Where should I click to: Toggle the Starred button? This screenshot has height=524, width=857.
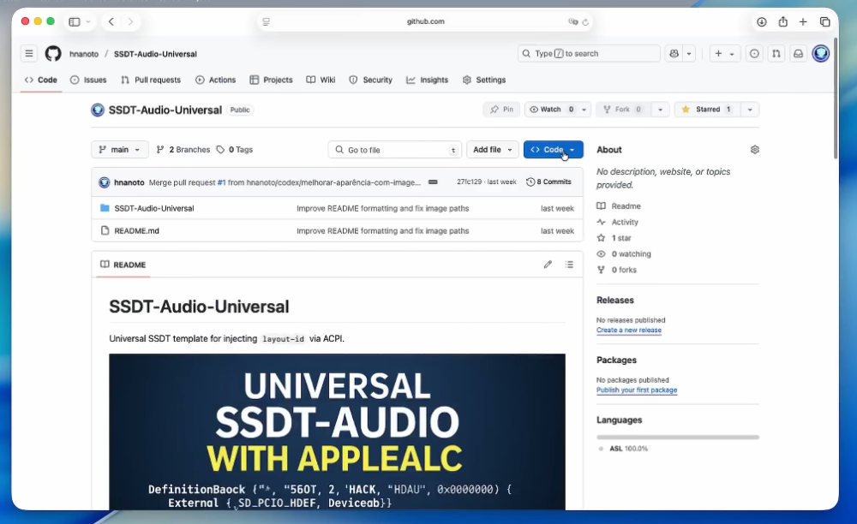click(707, 110)
